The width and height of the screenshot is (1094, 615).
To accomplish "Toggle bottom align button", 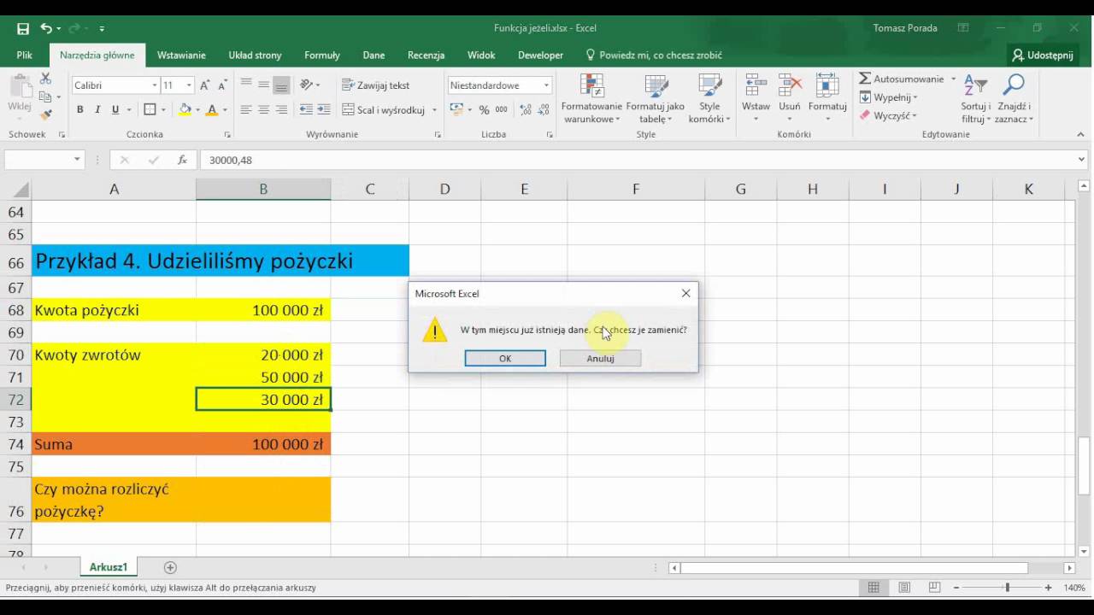I will 281,85.
